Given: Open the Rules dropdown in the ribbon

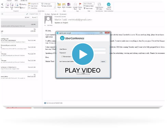Looking at the screenshot, I should (x=64, y=6).
